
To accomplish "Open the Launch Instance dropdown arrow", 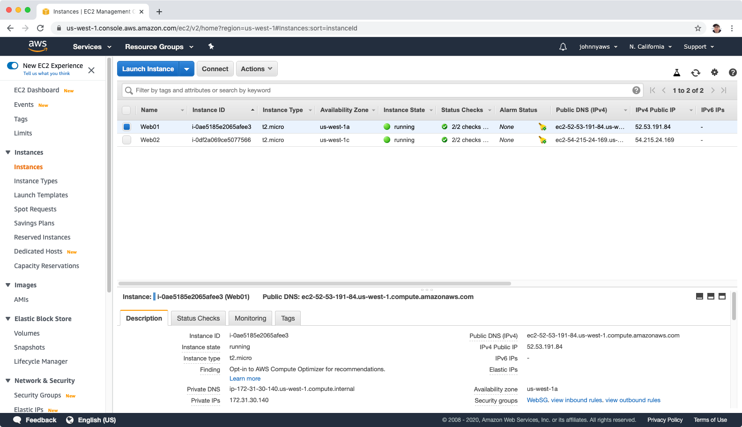I will pos(186,69).
